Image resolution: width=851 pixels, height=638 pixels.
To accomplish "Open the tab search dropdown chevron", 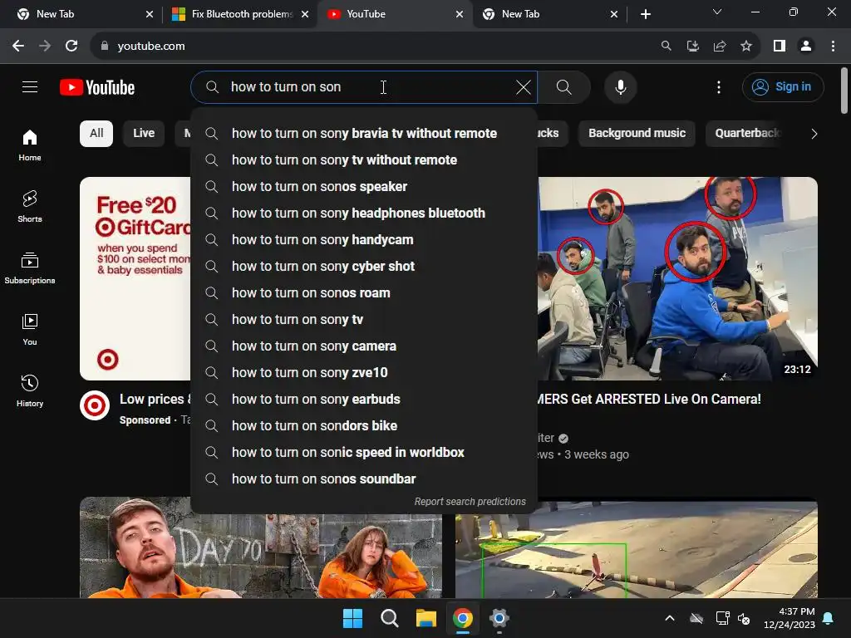I will [717, 12].
